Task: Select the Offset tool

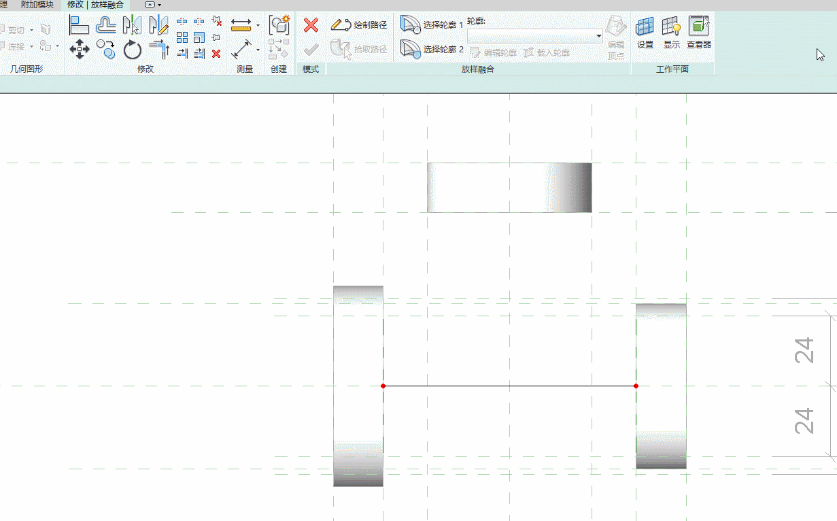Action: pos(105,26)
